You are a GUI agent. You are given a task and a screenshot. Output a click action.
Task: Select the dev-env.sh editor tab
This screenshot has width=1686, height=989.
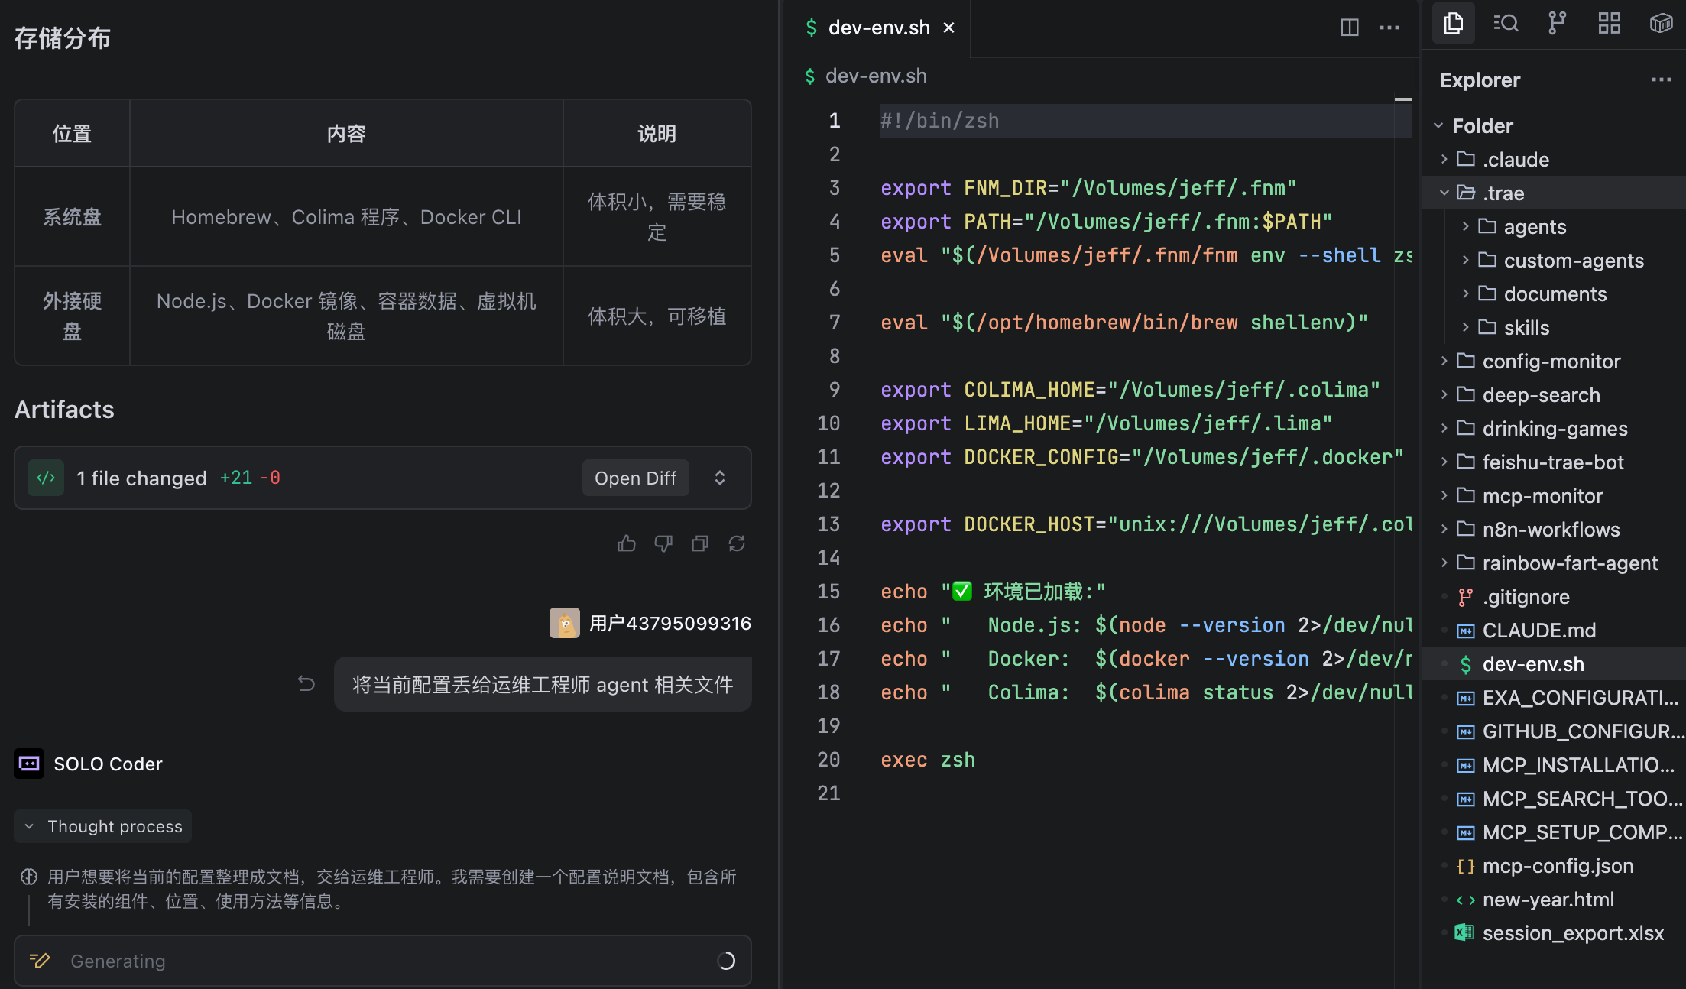pos(877,28)
